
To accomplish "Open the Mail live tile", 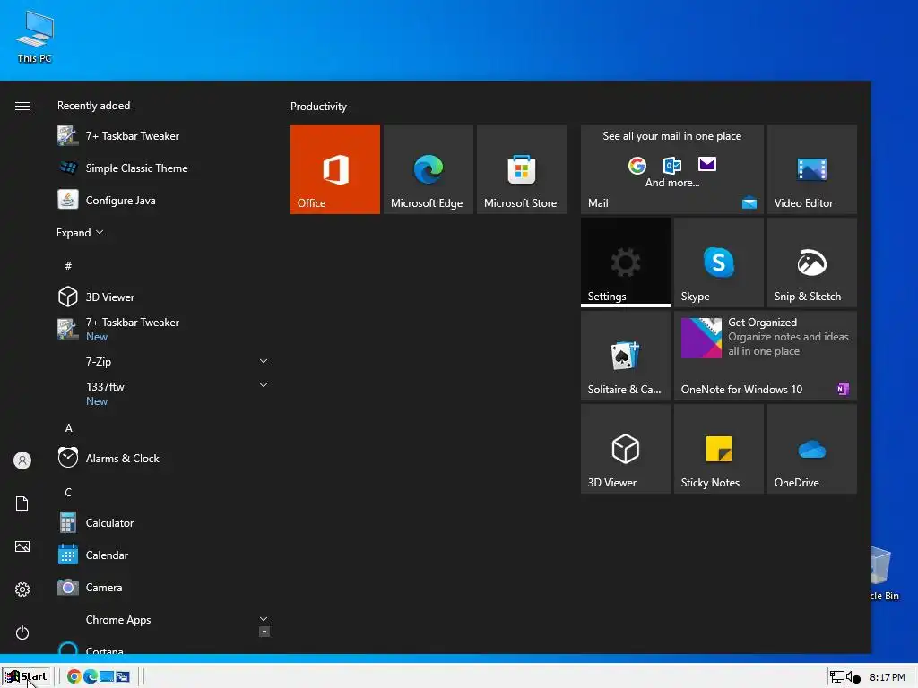I will point(672,169).
